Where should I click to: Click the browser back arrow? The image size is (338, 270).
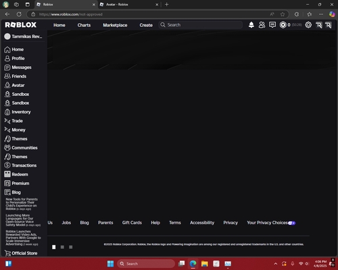tap(7, 14)
